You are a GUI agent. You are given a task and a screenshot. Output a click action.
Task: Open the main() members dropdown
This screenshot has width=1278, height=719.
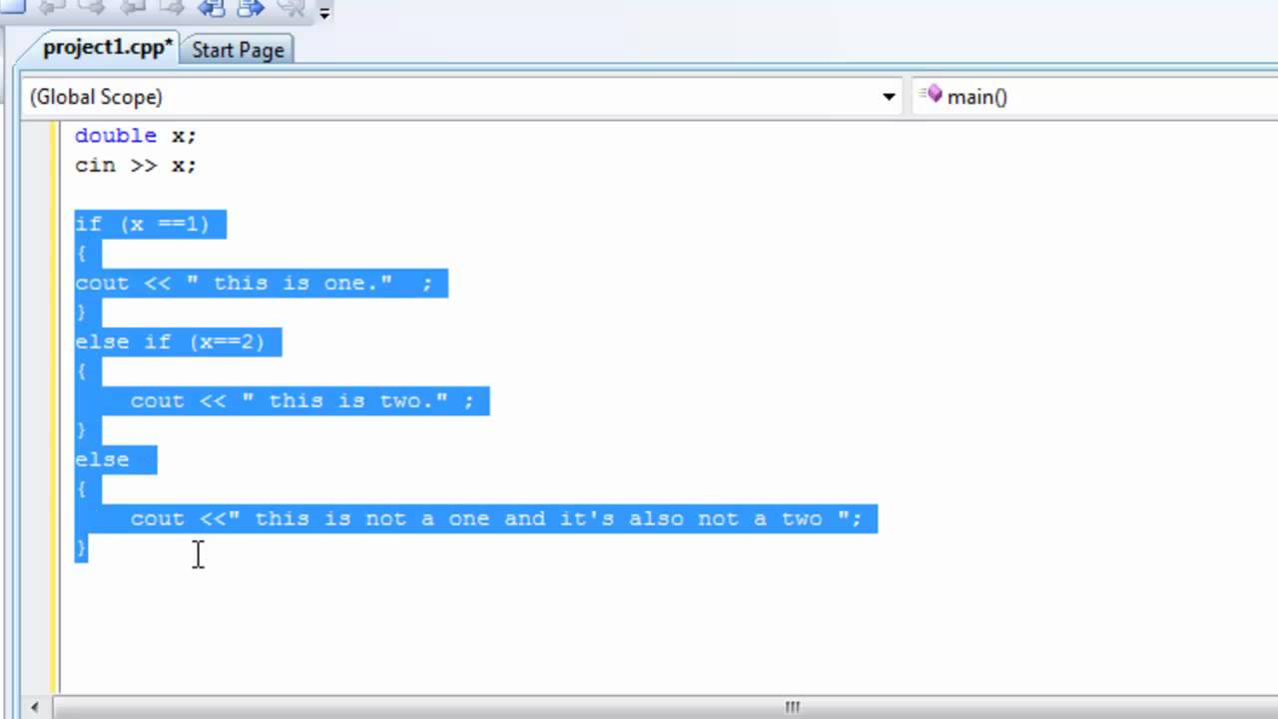coord(1095,97)
